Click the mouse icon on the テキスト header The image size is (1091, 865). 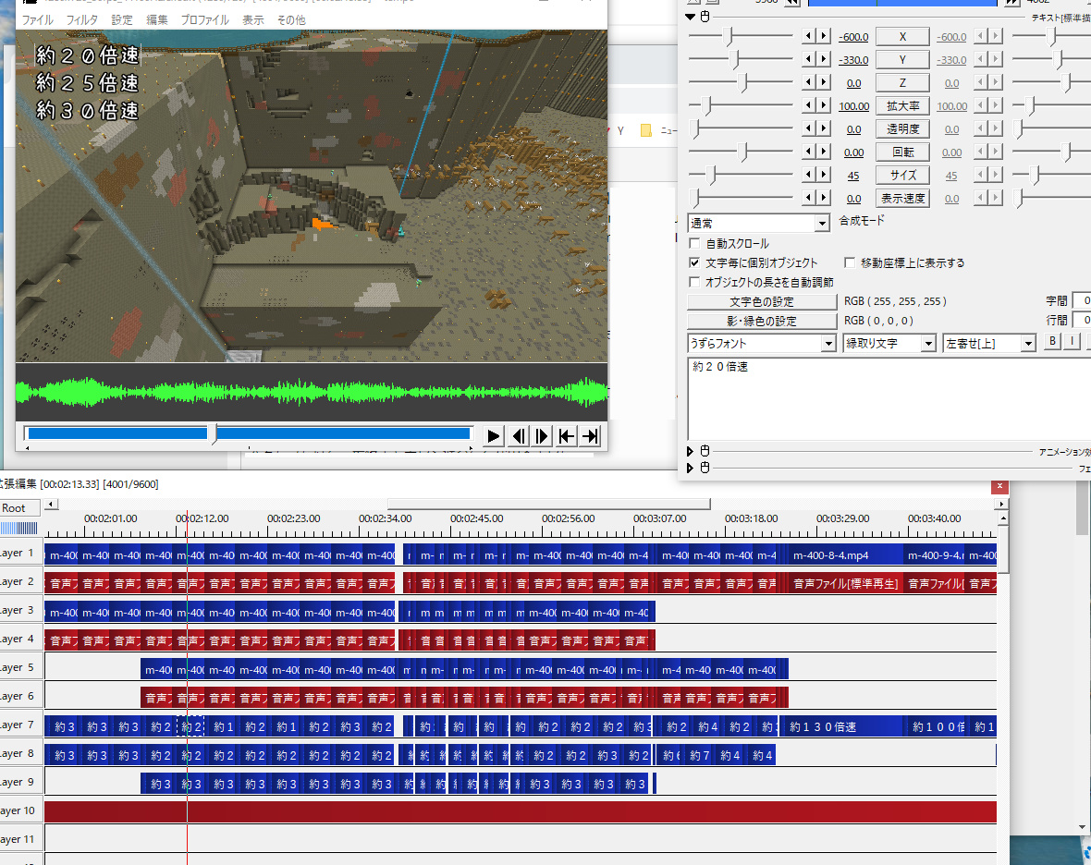[705, 17]
